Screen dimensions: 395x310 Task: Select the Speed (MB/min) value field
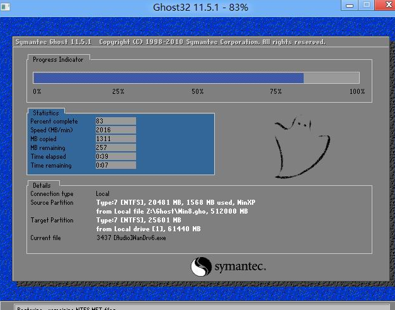[x=115, y=130]
